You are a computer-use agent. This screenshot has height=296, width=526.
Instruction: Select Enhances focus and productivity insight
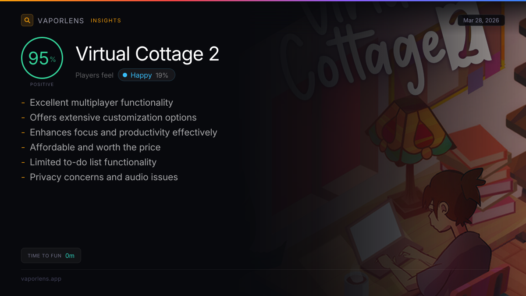point(124,132)
